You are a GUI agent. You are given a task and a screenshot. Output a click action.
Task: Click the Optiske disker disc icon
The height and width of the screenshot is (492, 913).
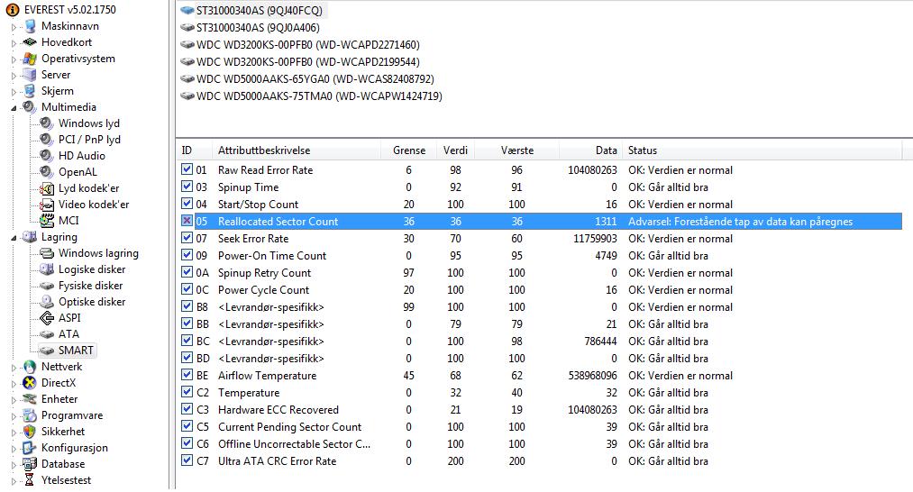tap(47, 302)
